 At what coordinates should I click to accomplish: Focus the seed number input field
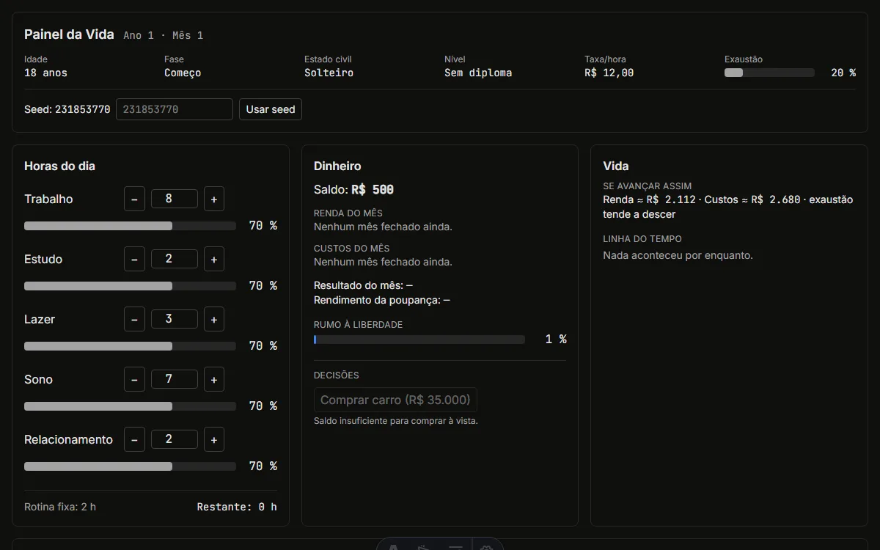click(175, 109)
